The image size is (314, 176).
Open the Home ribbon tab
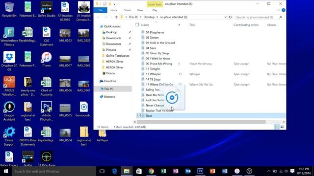(x=114, y=10)
